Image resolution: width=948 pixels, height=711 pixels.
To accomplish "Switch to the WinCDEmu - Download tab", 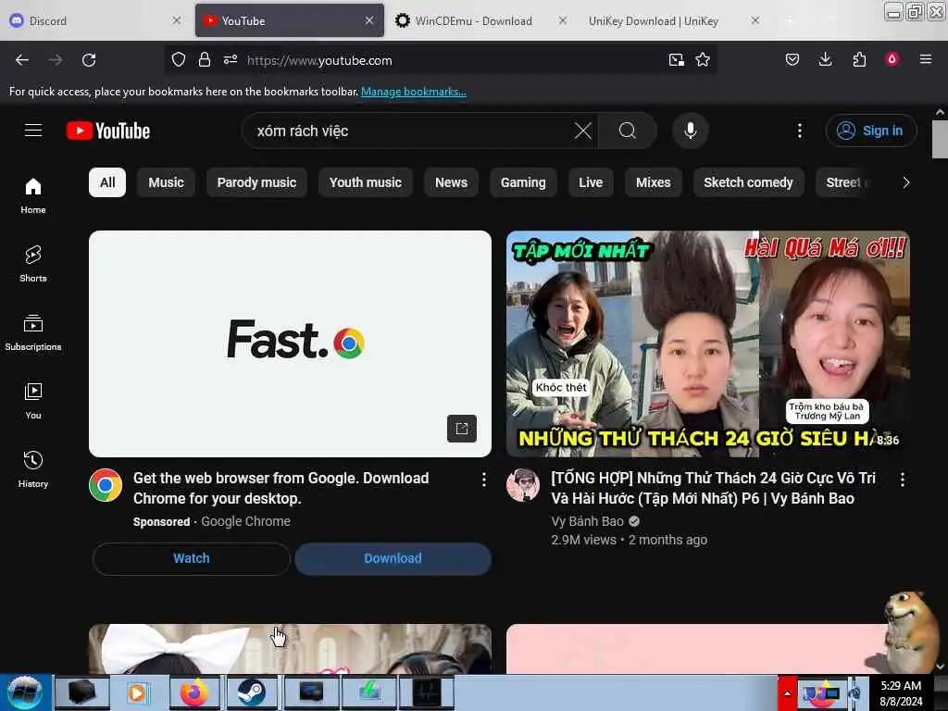I will click(x=480, y=20).
